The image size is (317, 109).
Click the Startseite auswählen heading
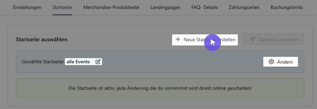42,40
